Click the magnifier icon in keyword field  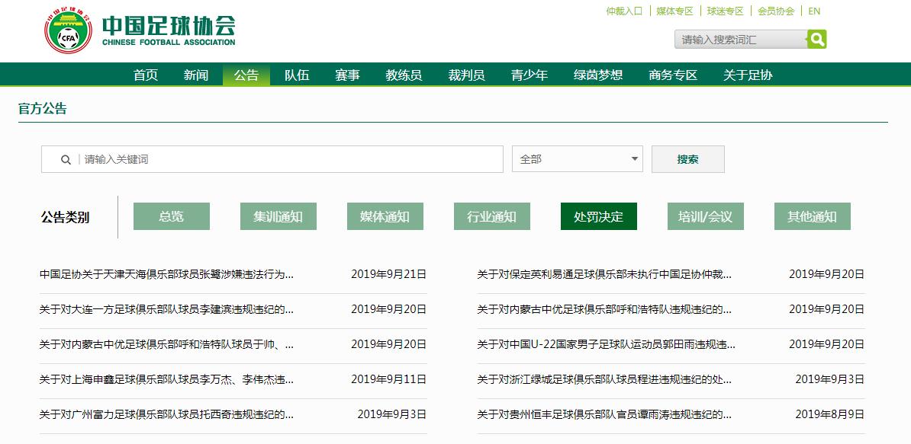coord(66,160)
